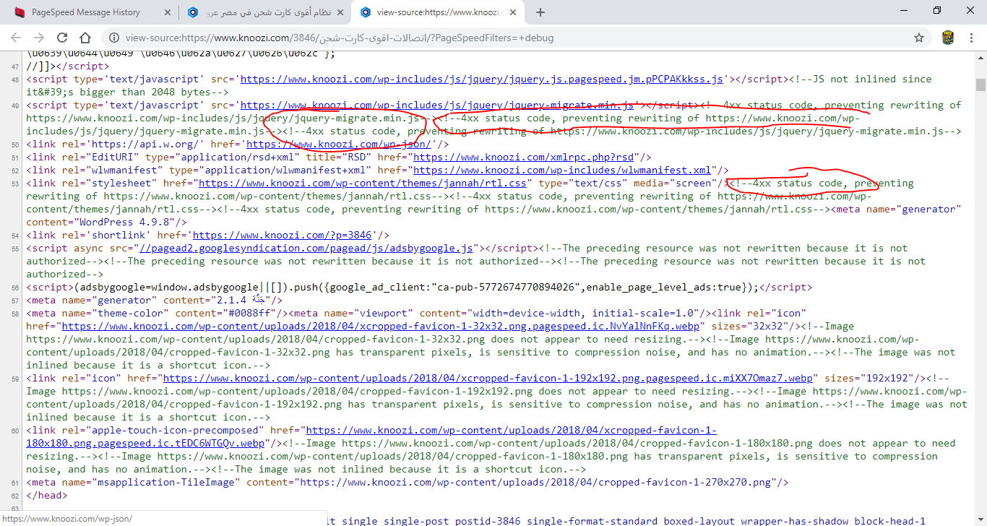Open the extension icon beside the bookmark star

(948, 38)
